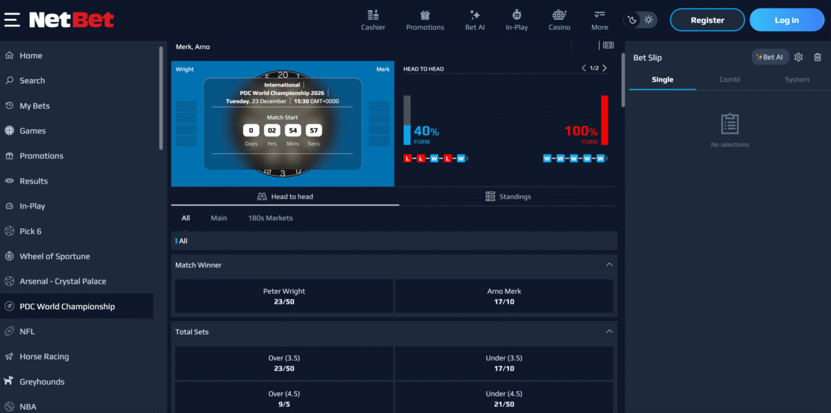Select the All market filter
Image resolution: width=831 pixels, height=413 pixels.
click(x=186, y=218)
